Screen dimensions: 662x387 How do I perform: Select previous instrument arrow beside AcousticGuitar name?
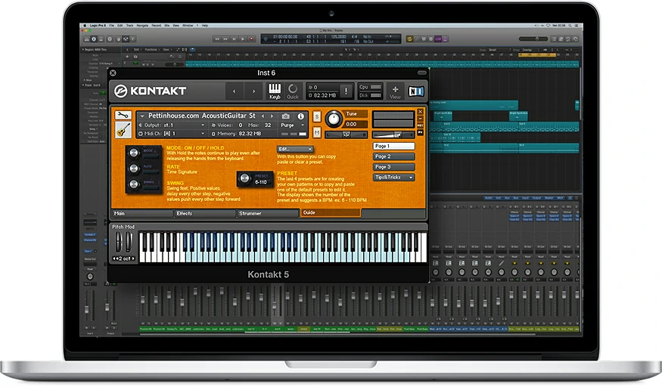click(263, 116)
